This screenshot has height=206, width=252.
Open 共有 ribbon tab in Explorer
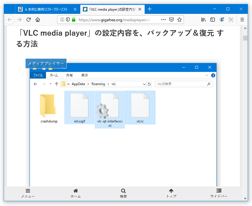point(69,75)
